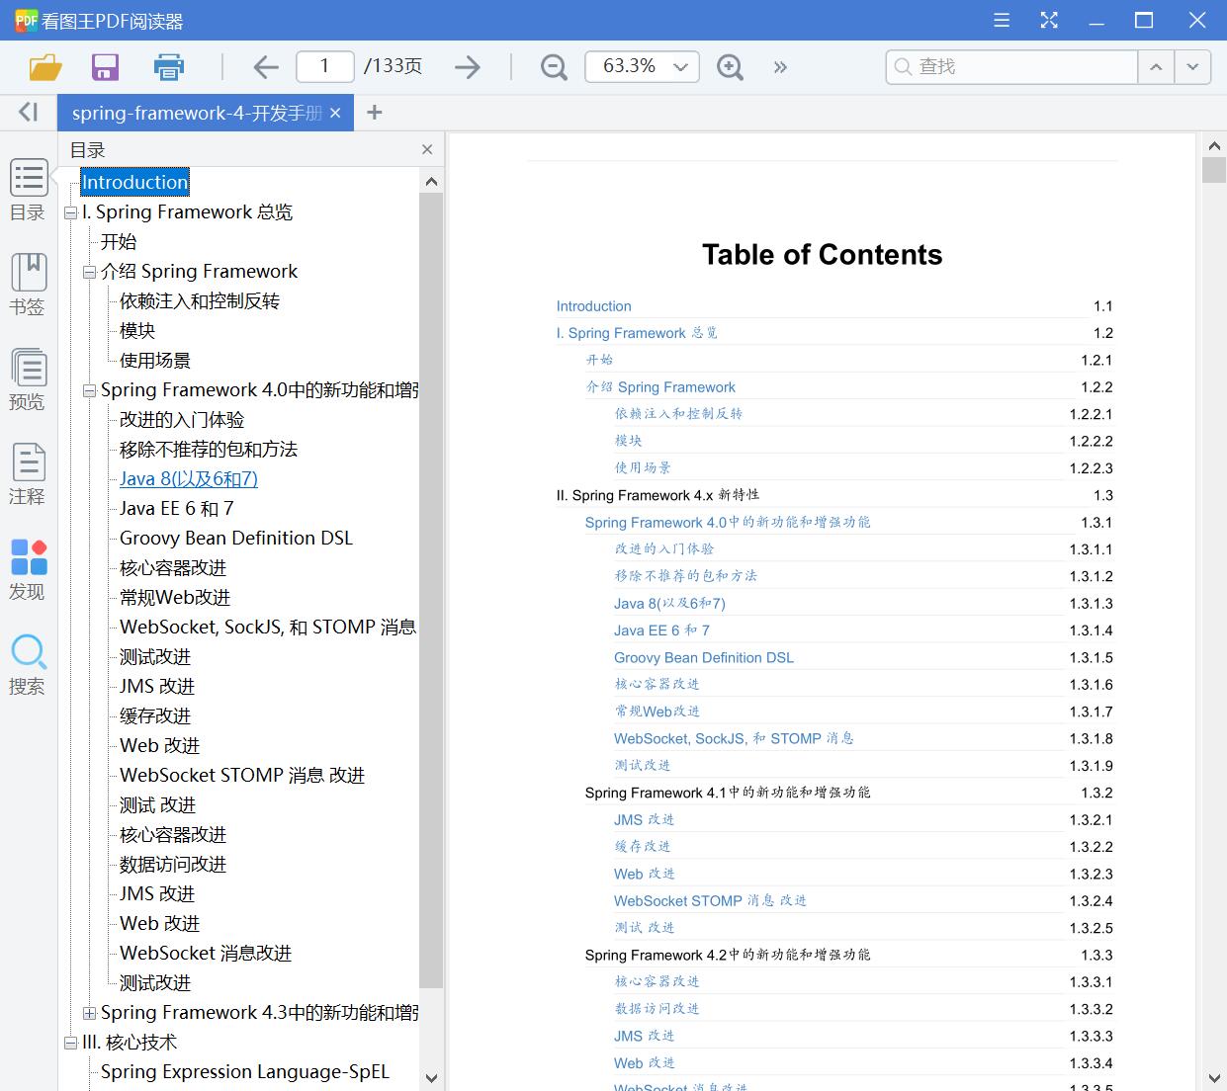Go to next page with right arrow
The image size is (1227, 1091).
(x=468, y=67)
